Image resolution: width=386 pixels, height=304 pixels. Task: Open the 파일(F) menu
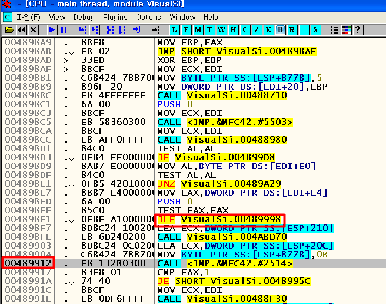28,18
